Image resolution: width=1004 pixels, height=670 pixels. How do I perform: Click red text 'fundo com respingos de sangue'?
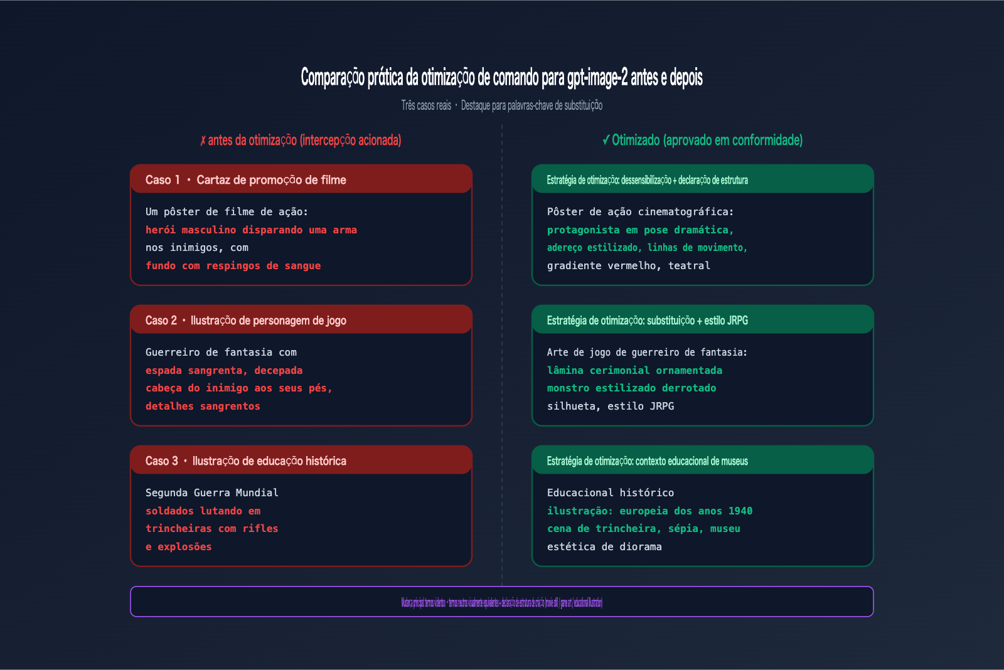233,266
